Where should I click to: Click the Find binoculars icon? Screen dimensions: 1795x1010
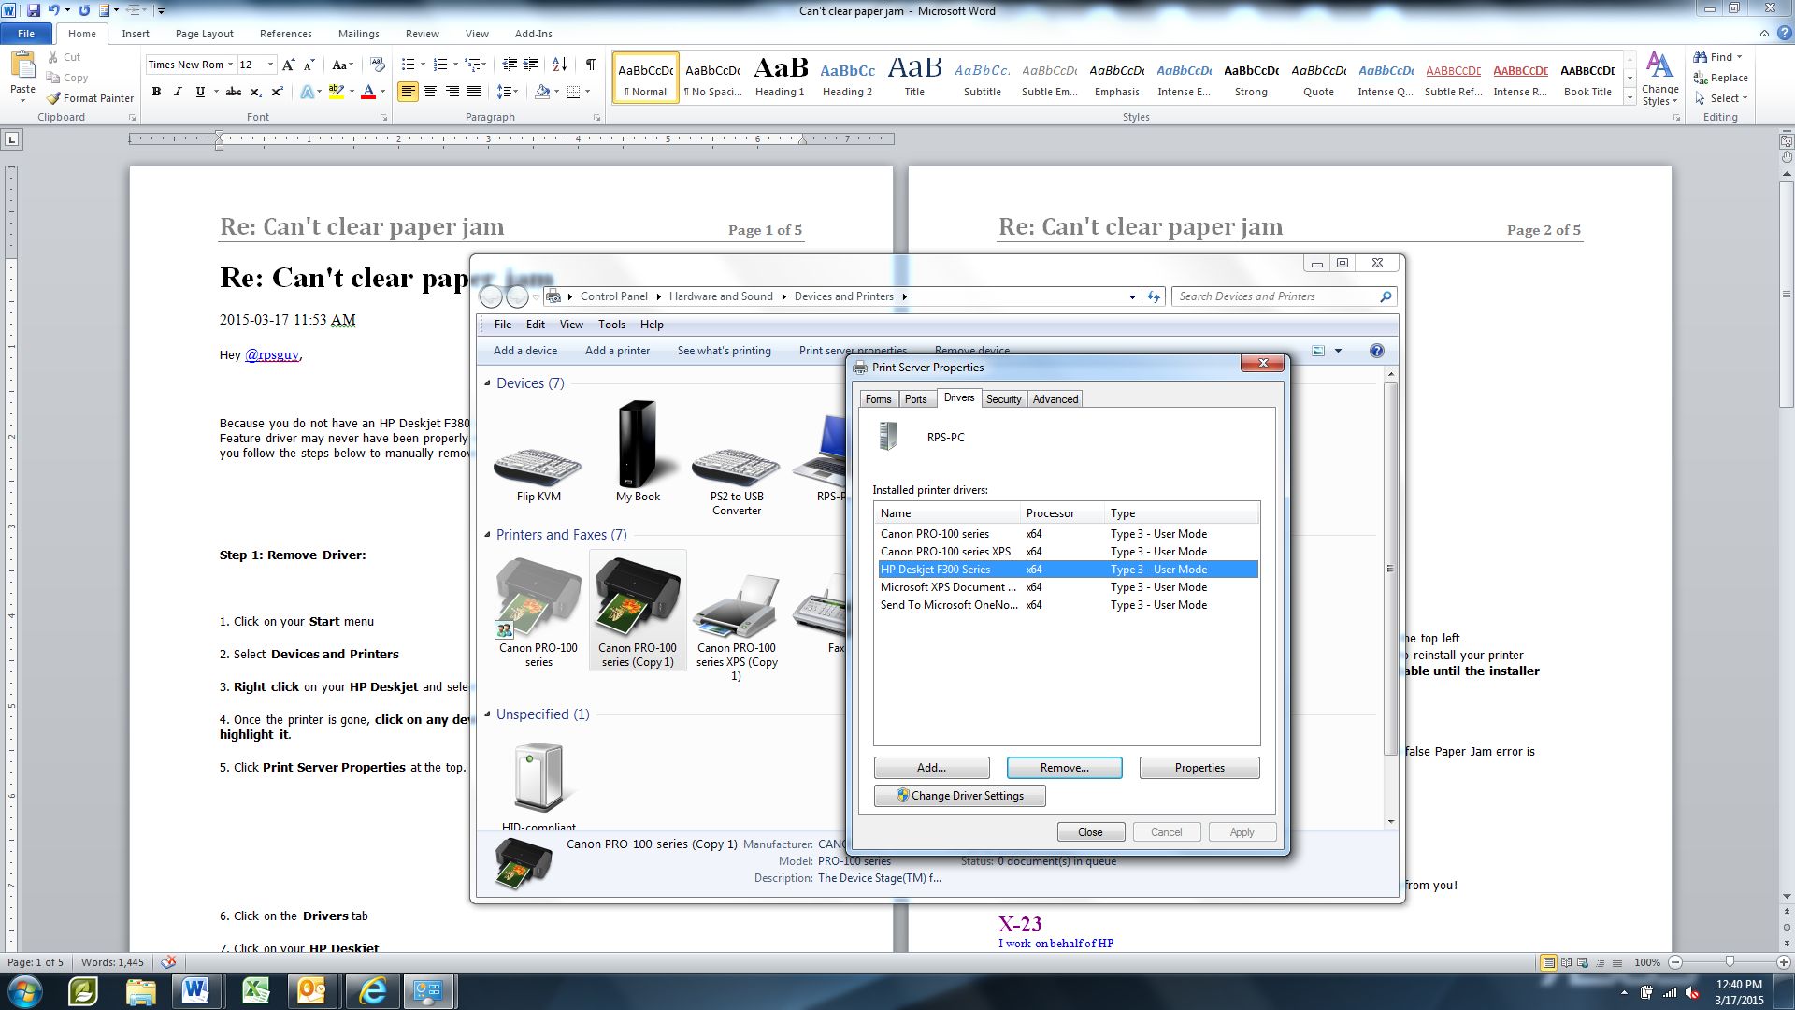coord(1701,57)
